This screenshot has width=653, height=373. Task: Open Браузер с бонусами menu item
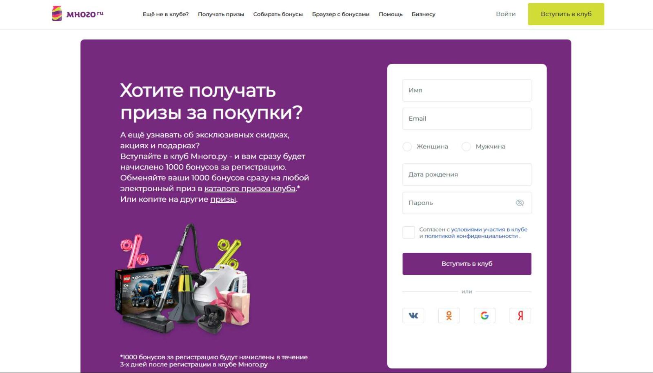click(341, 14)
